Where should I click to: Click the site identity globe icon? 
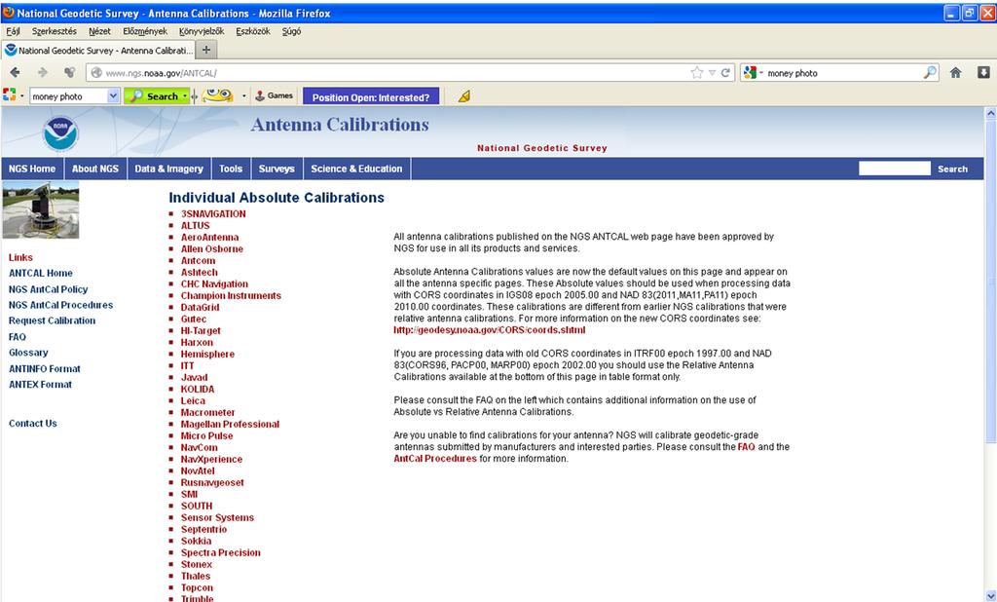click(96, 72)
